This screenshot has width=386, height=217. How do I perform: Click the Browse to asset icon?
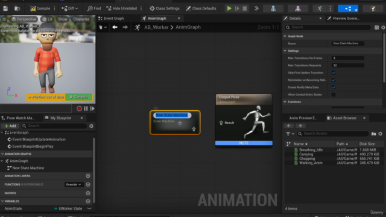pos(17,8)
